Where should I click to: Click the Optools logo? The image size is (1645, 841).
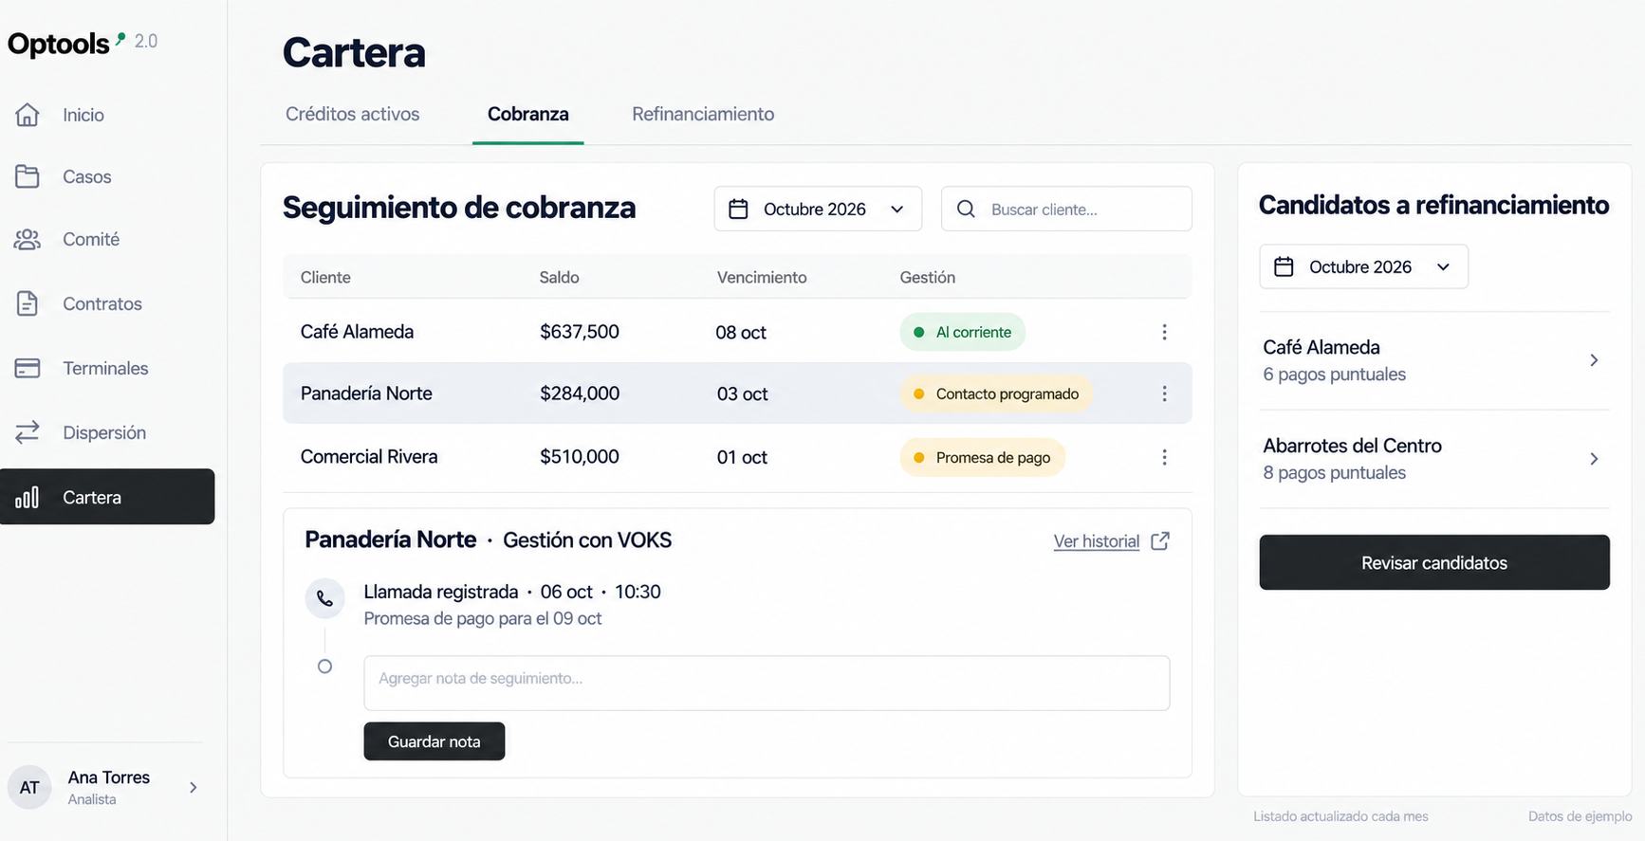[66, 44]
